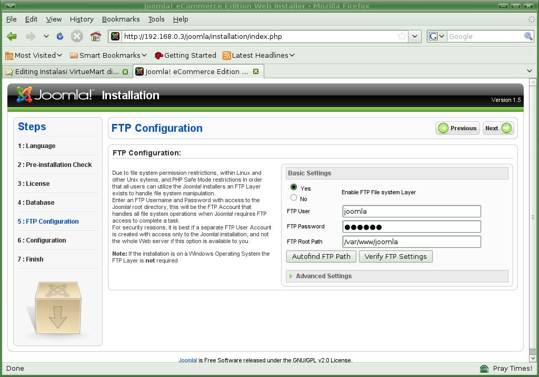Close the Editing Instalasi VirtueMart tab
Screen dimensions: 539x377
coord(125,72)
